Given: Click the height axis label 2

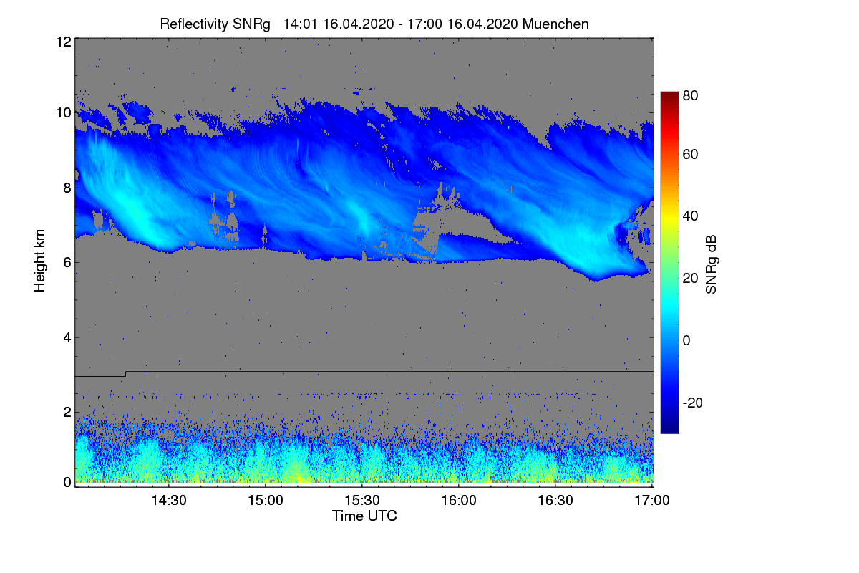Looking at the screenshot, I should (67, 412).
